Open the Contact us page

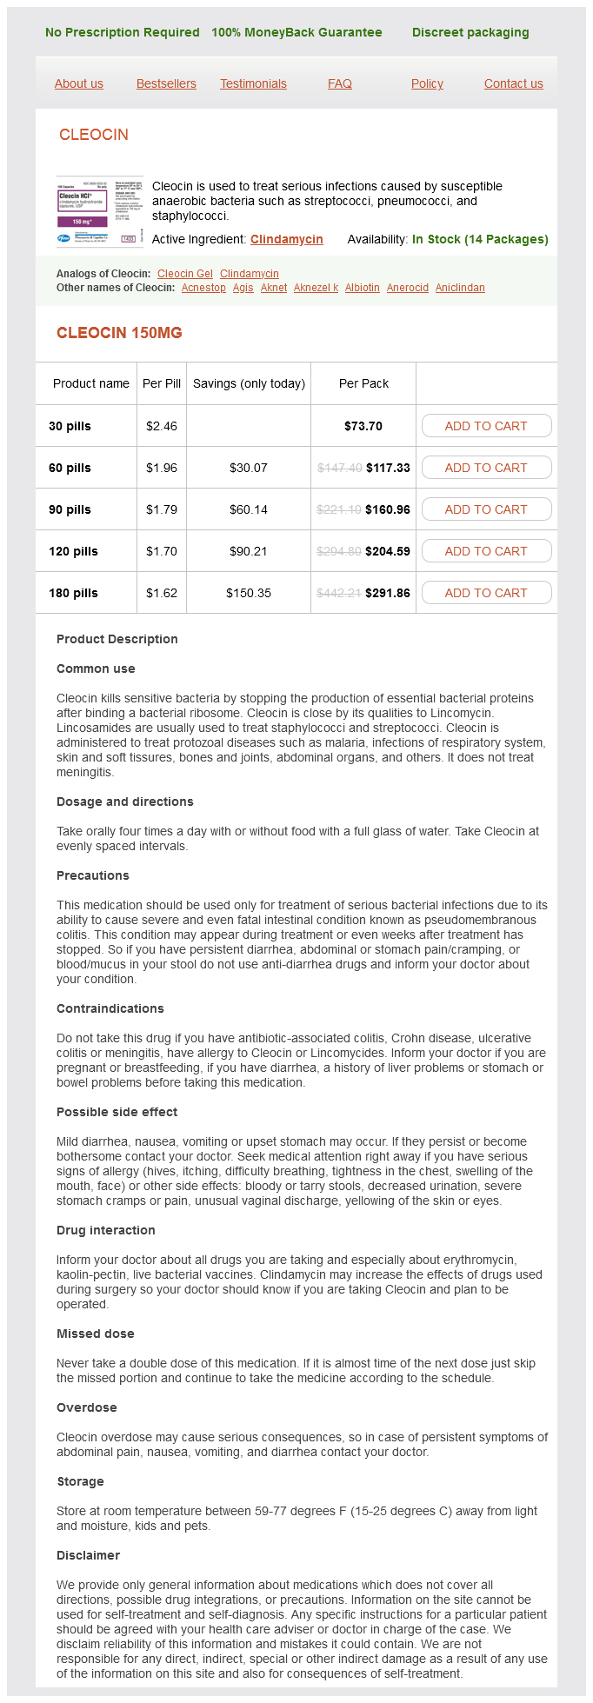click(514, 83)
